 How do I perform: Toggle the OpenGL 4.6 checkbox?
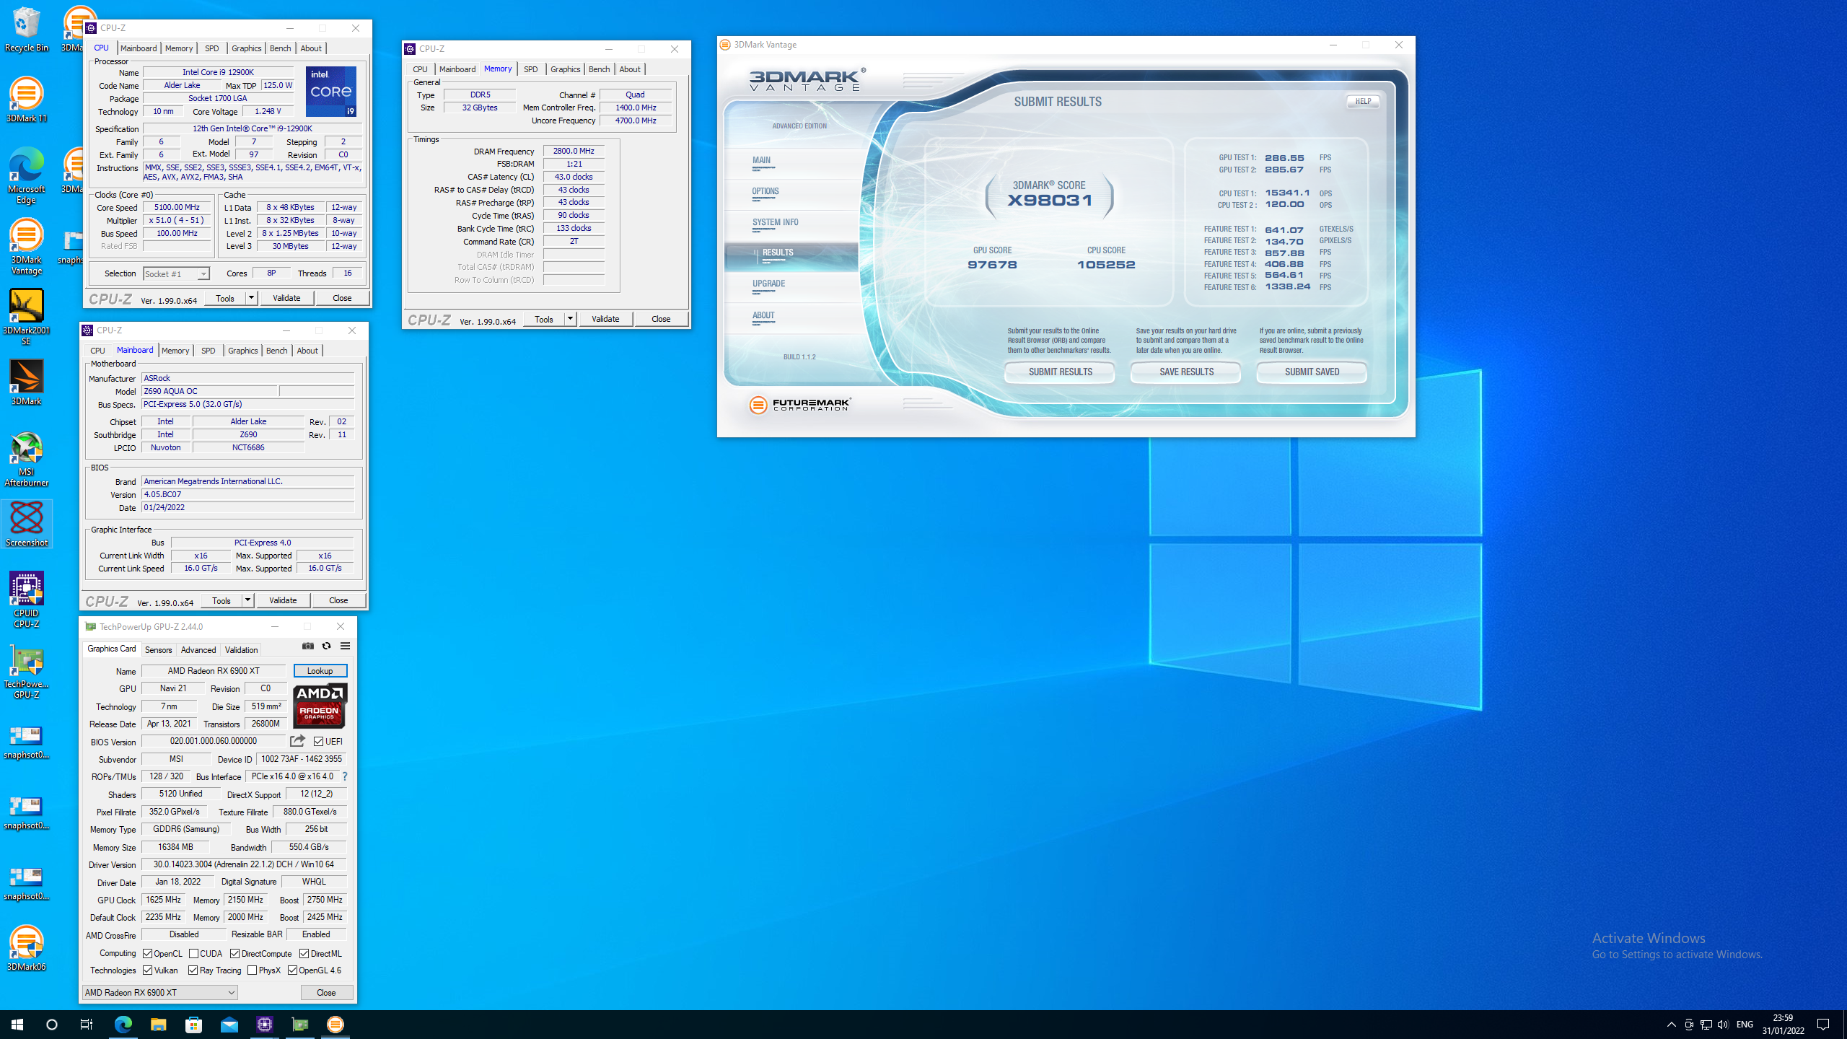pyautogui.click(x=292, y=970)
